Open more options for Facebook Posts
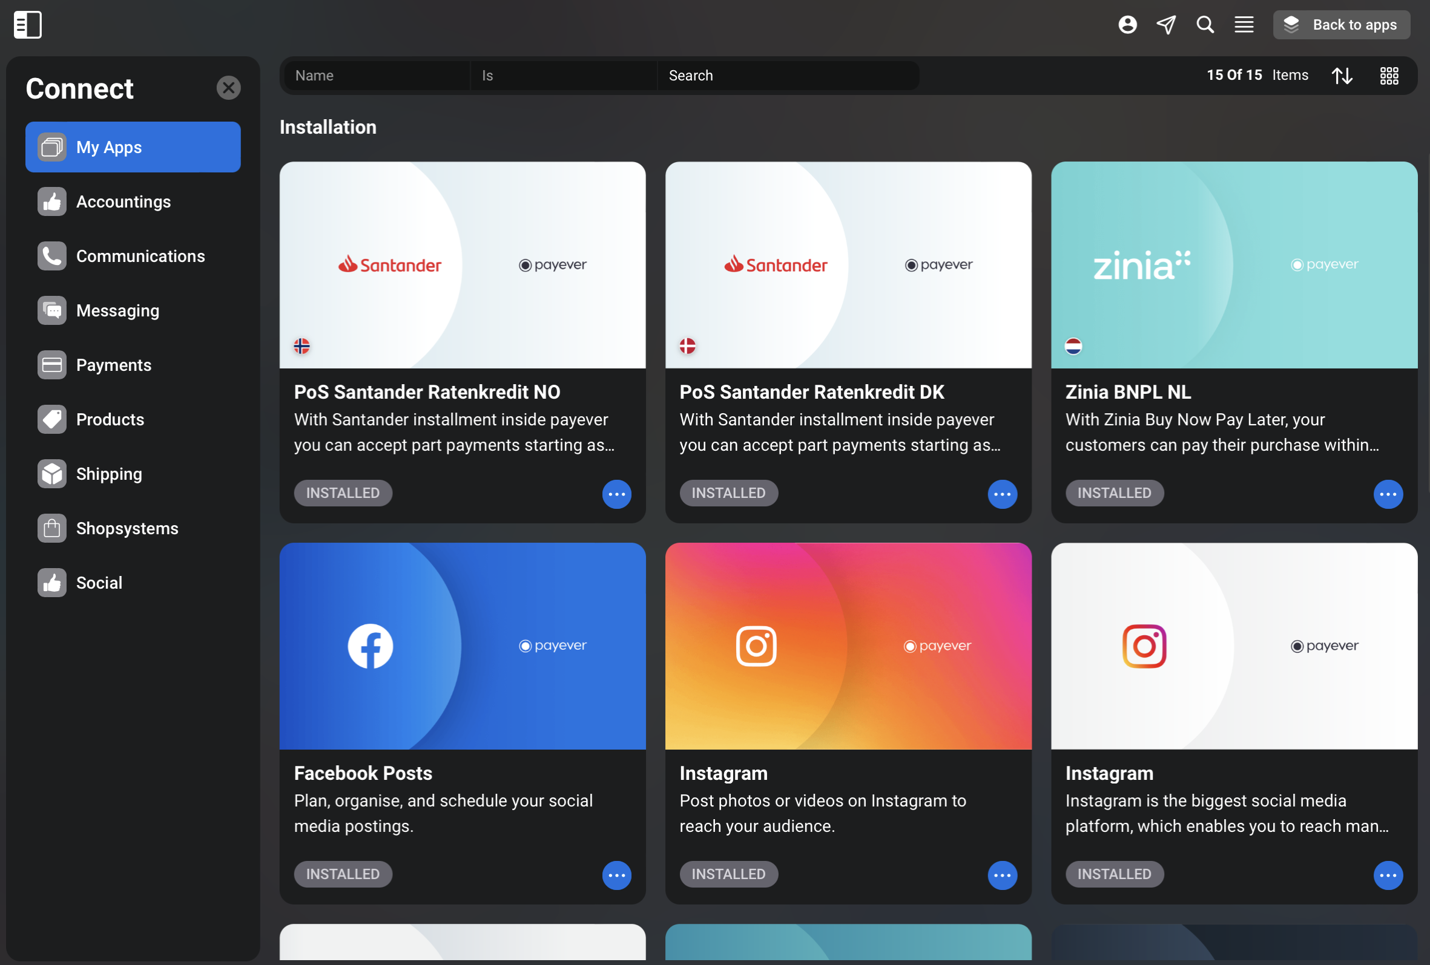This screenshot has width=1430, height=965. [616, 875]
